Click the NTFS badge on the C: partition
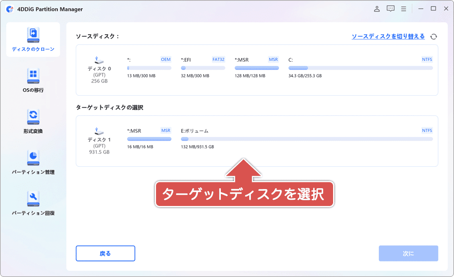This screenshot has height=277, width=454. 427,59
